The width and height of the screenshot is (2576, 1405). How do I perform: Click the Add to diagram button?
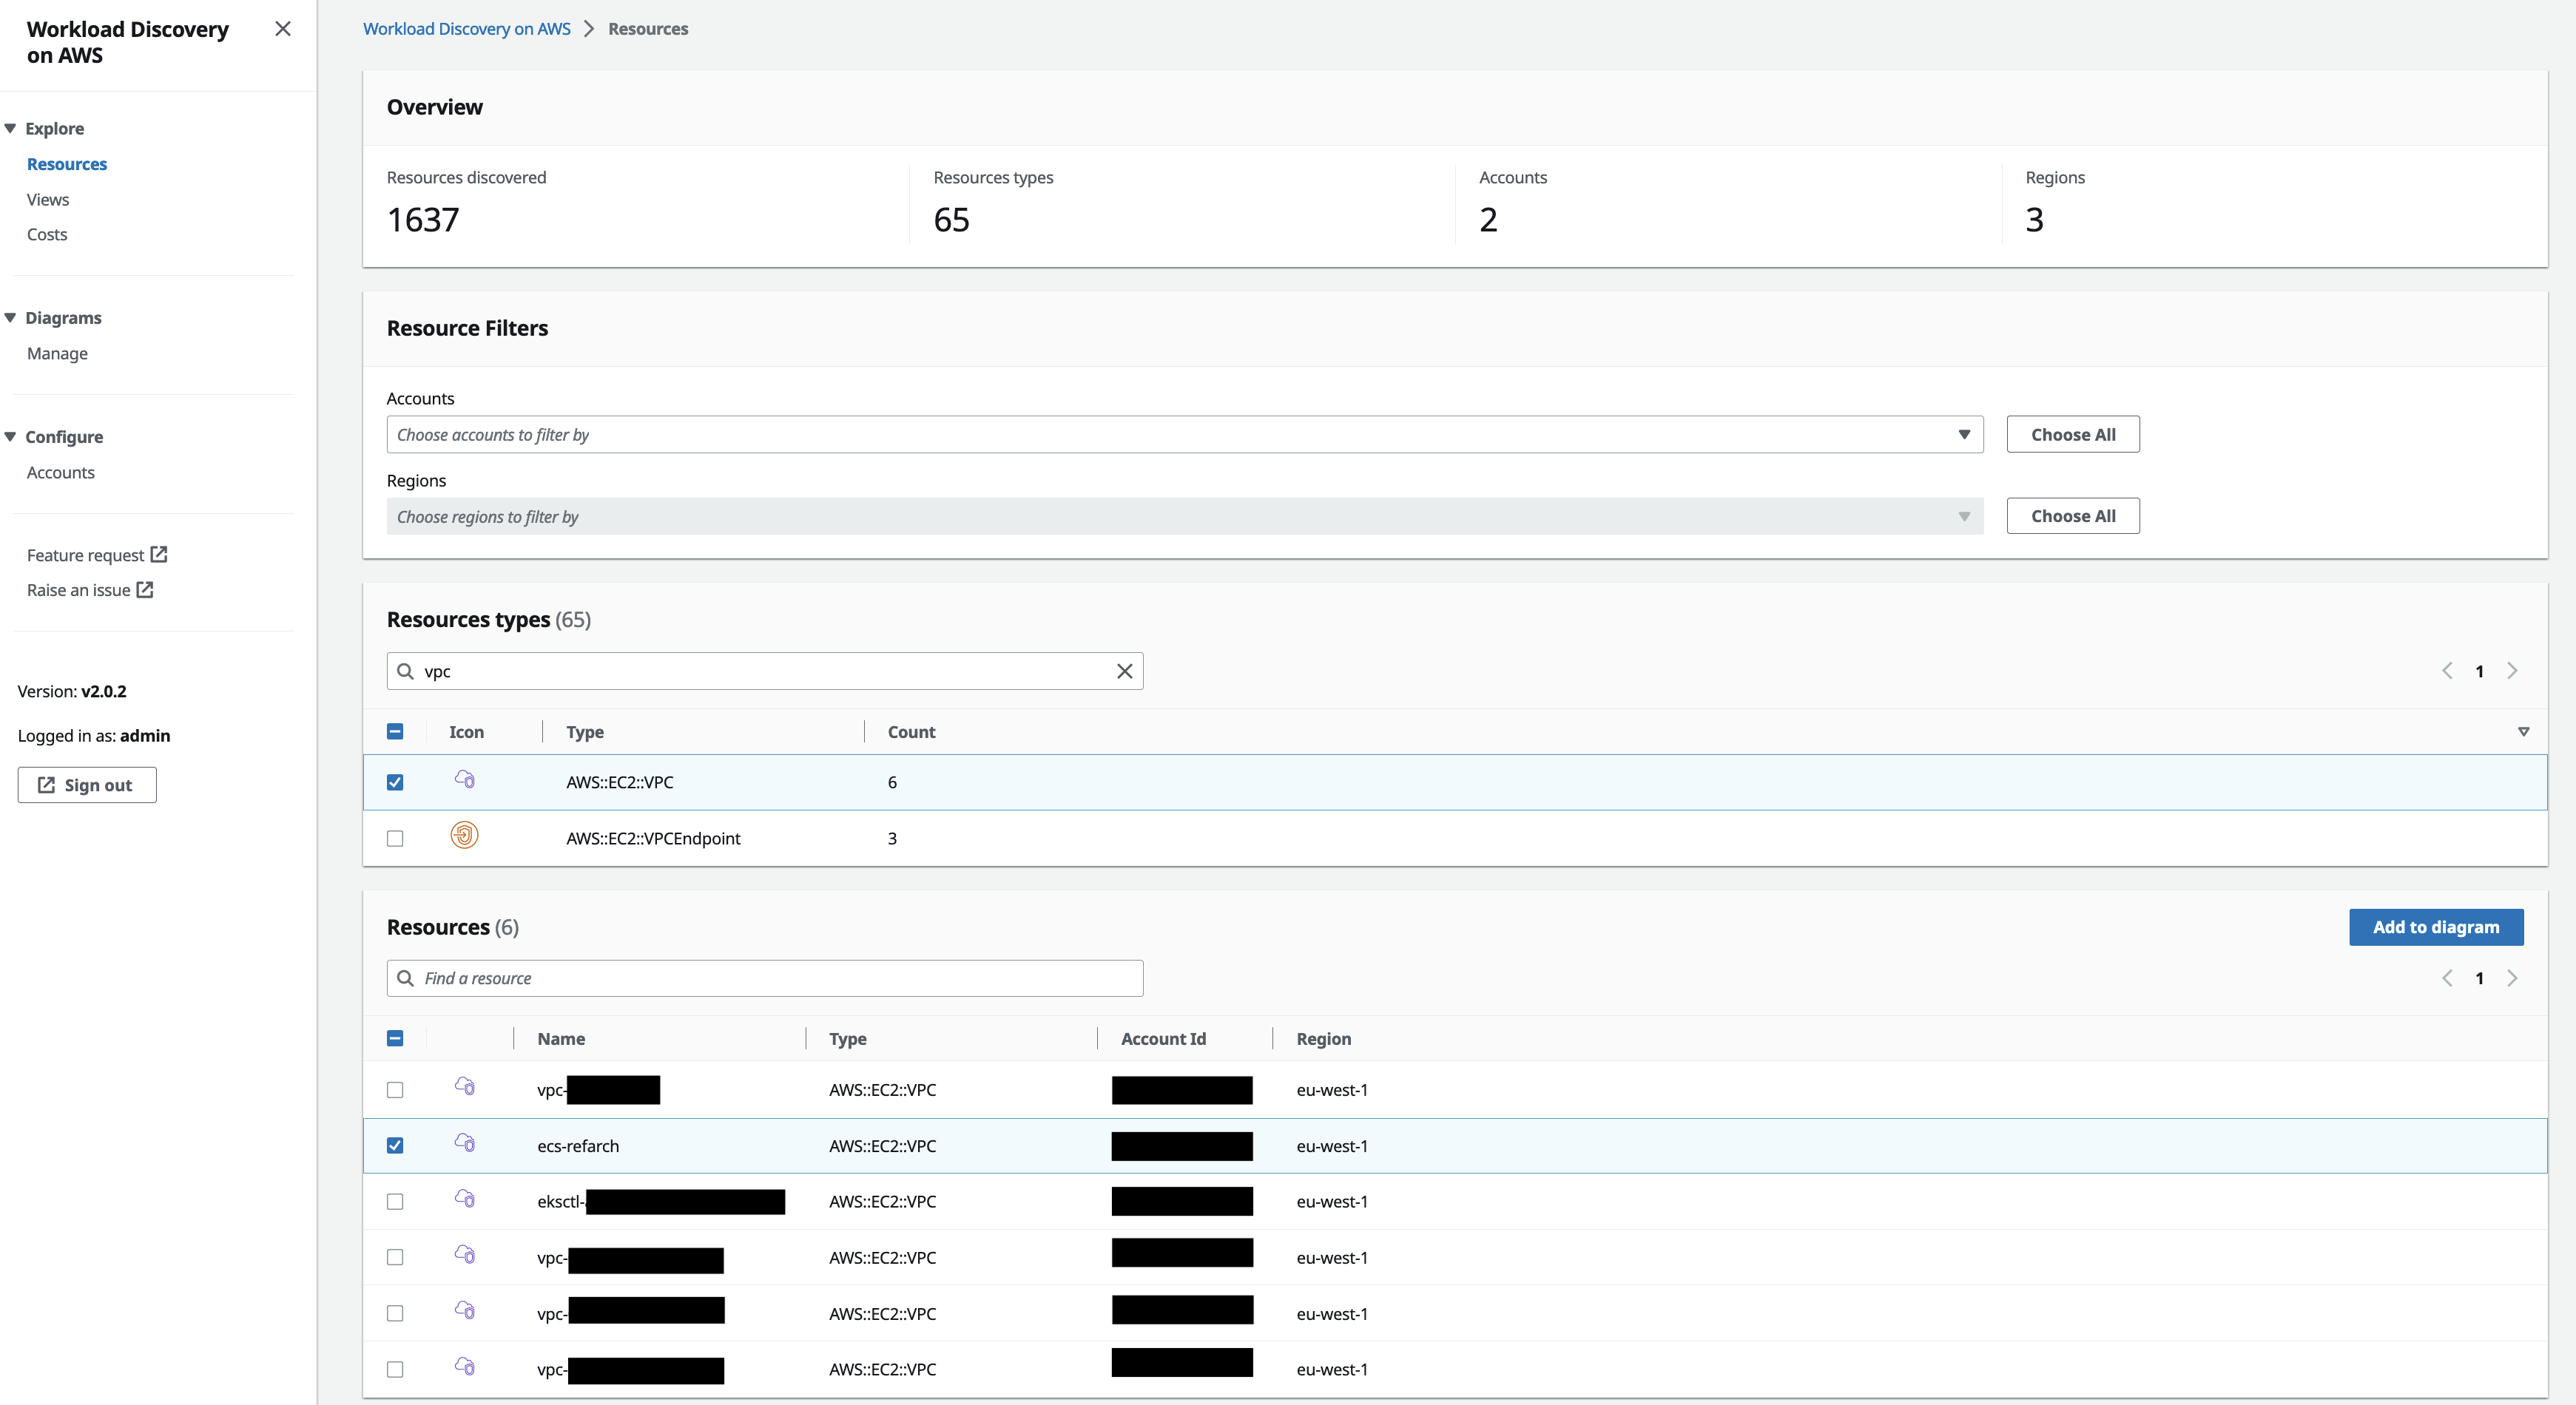pos(2437,927)
